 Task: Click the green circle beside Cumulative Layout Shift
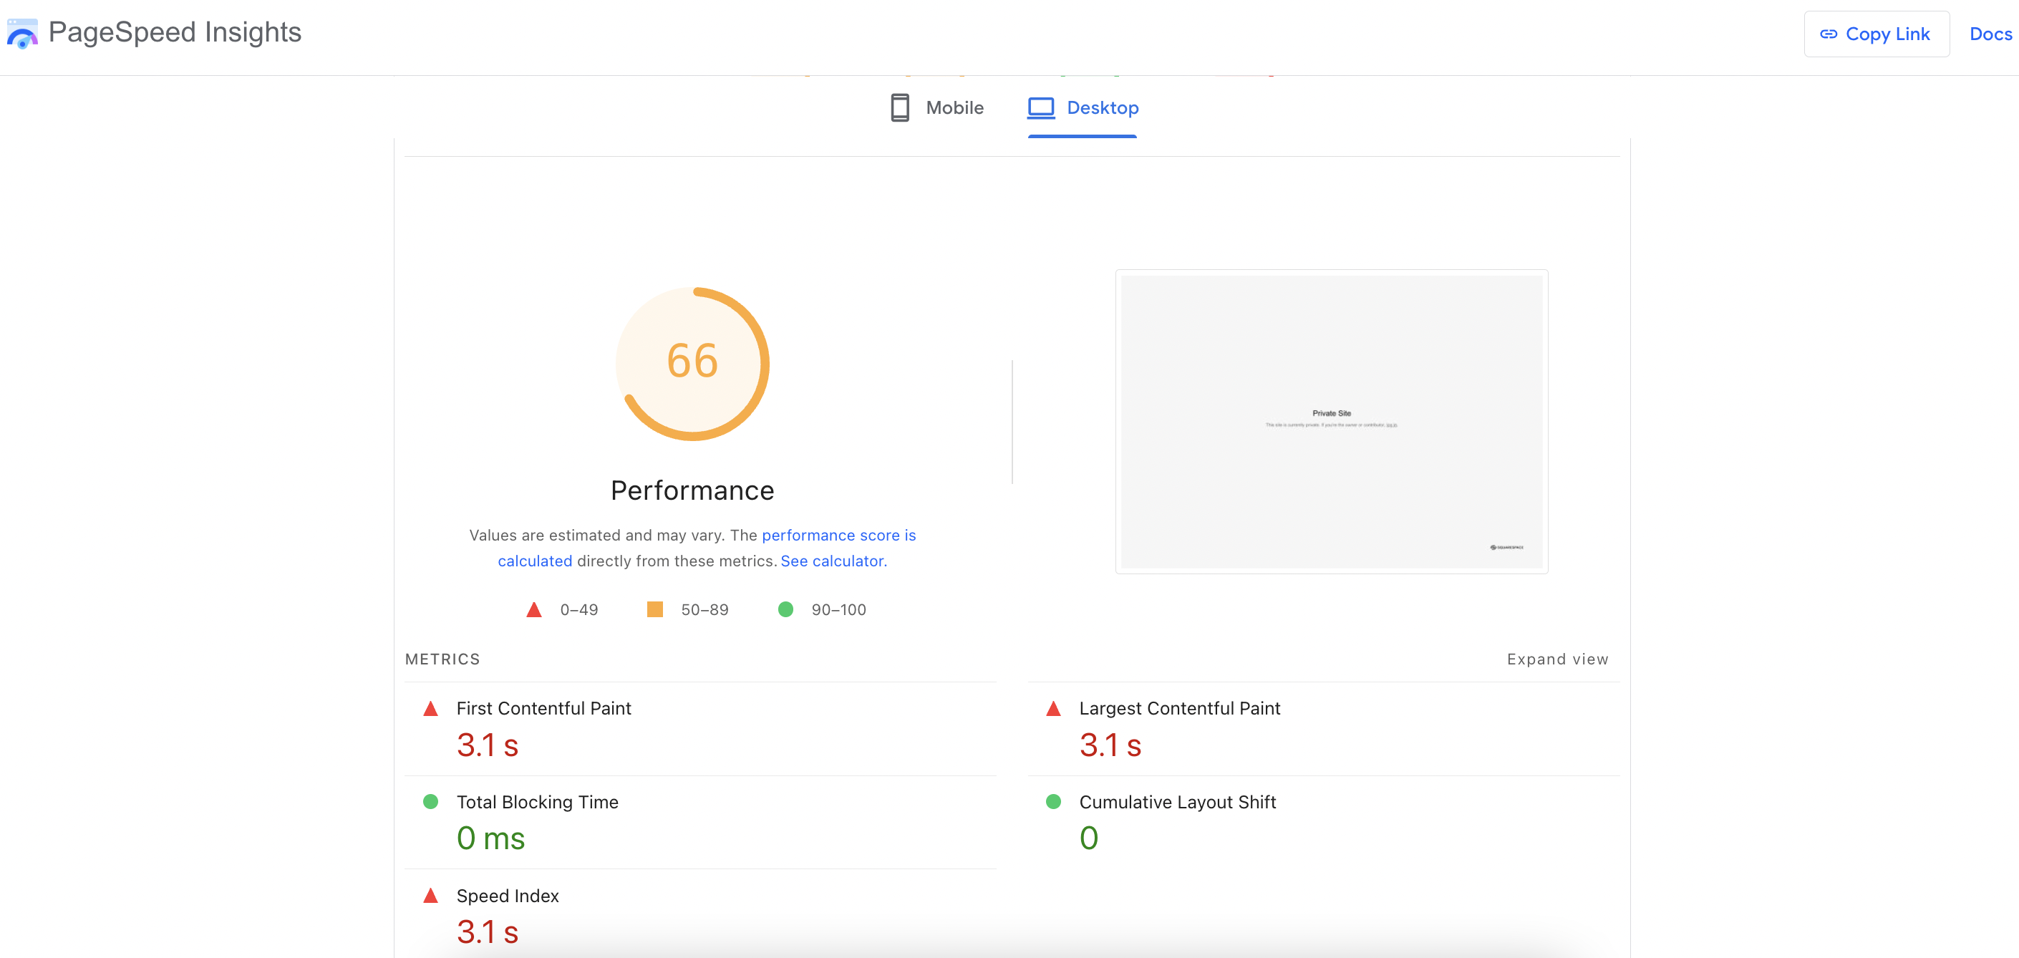pyautogui.click(x=1052, y=801)
